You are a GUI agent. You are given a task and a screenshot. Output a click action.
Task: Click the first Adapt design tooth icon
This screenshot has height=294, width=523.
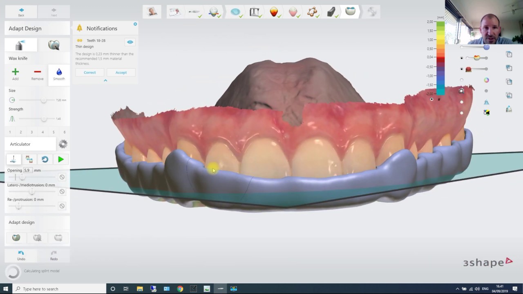(x=16, y=238)
